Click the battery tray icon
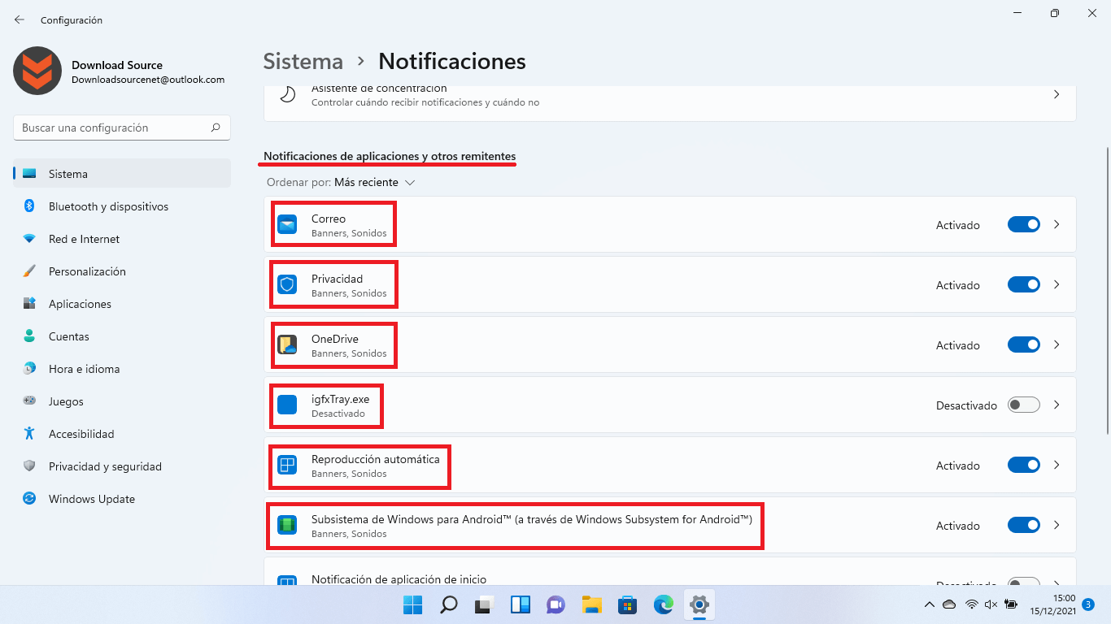Screen dimensions: 1111x624 (1011, 604)
